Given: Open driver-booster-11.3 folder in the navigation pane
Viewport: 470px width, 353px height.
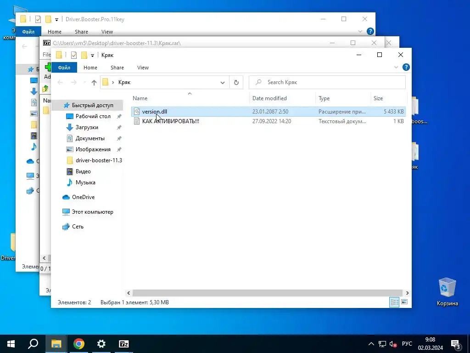Looking at the screenshot, I should tap(99, 160).
